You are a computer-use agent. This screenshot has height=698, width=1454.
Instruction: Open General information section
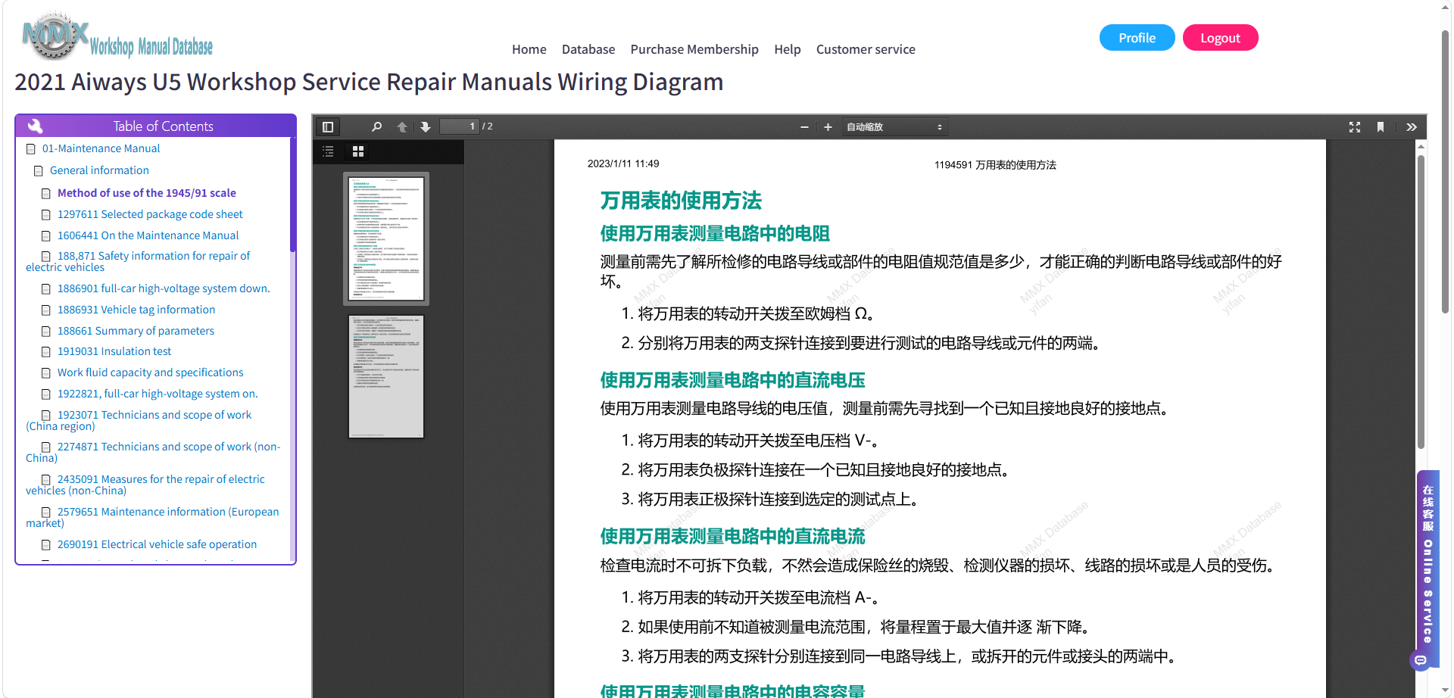pyautogui.click(x=99, y=171)
